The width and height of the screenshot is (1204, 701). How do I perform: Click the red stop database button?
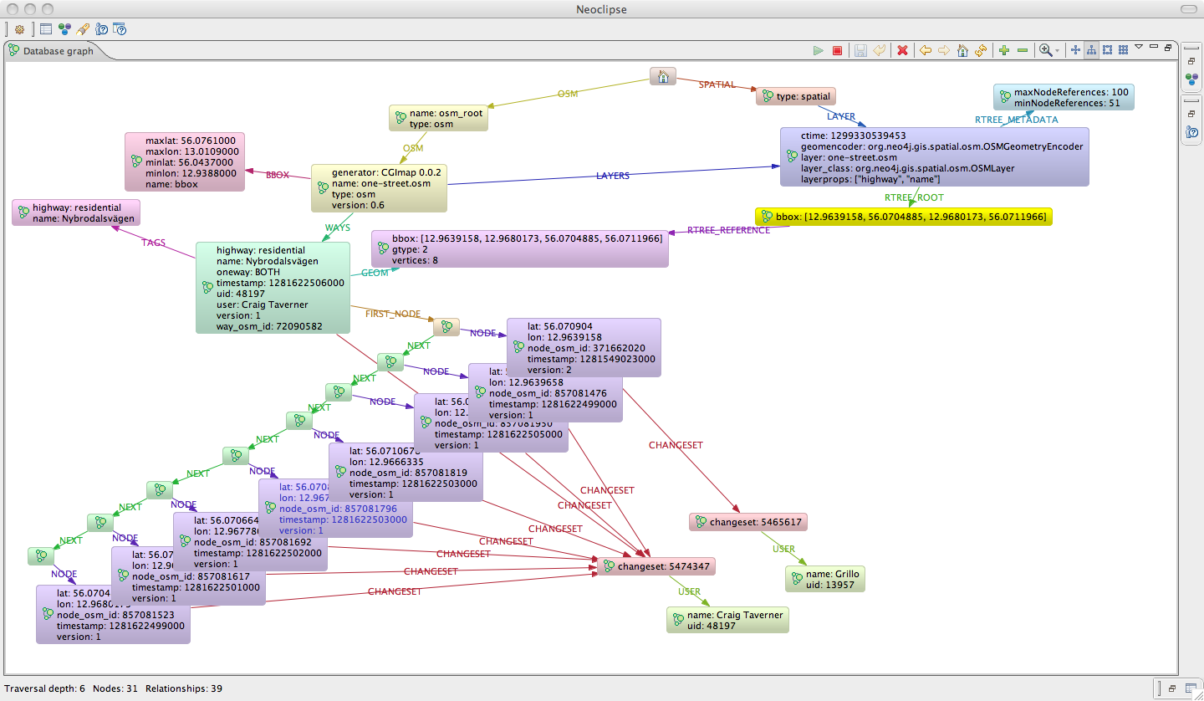(x=837, y=51)
